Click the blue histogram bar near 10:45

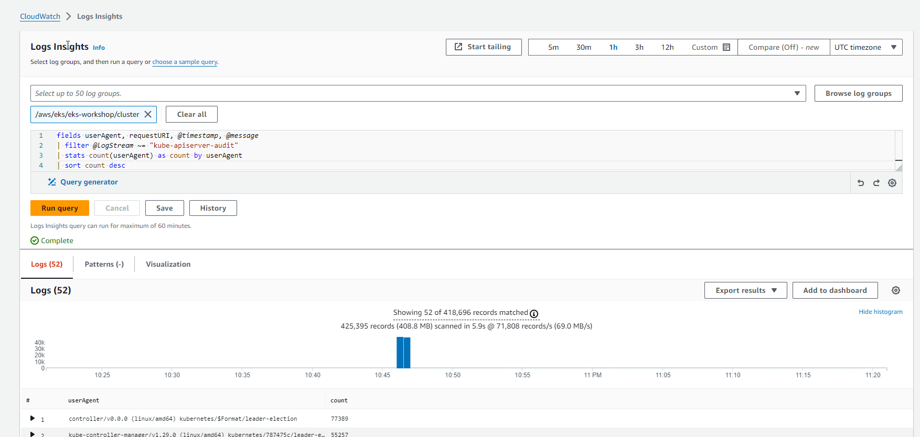(x=403, y=353)
